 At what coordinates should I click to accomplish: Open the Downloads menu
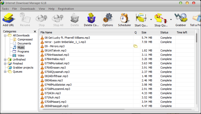(28, 9)
